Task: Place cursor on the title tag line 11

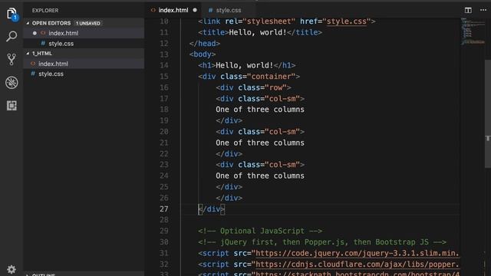Action: pyautogui.click(x=260, y=32)
